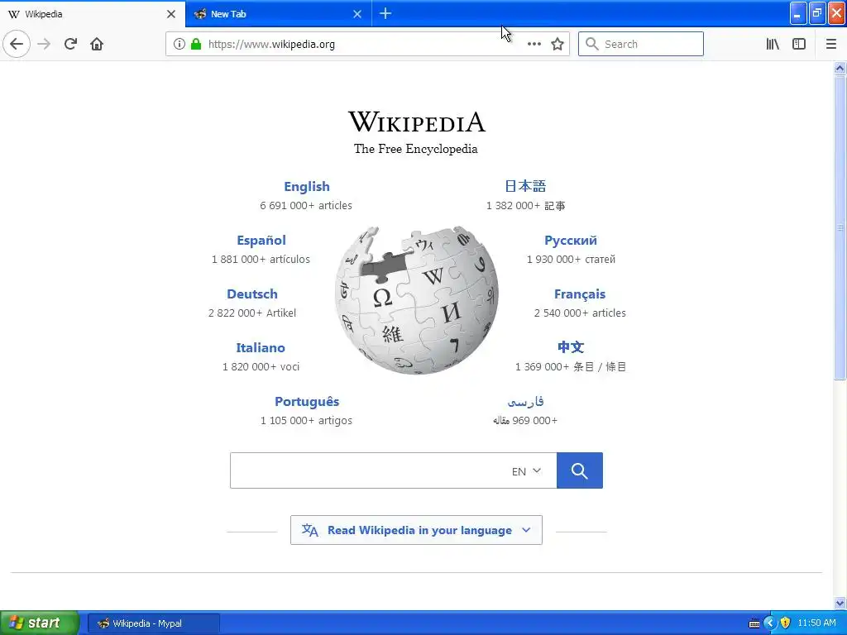This screenshot has width=847, height=635.
Task: Click "6 691 000+ articles" text
Action: coord(306,206)
